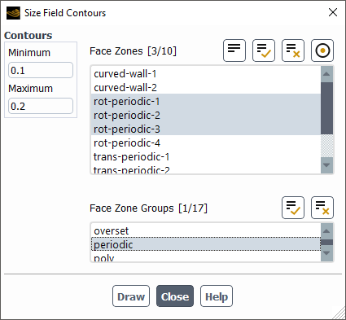The height and width of the screenshot is (320, 346).
Task: Deselect the periodic face zone group
Action: click(206, 244)
